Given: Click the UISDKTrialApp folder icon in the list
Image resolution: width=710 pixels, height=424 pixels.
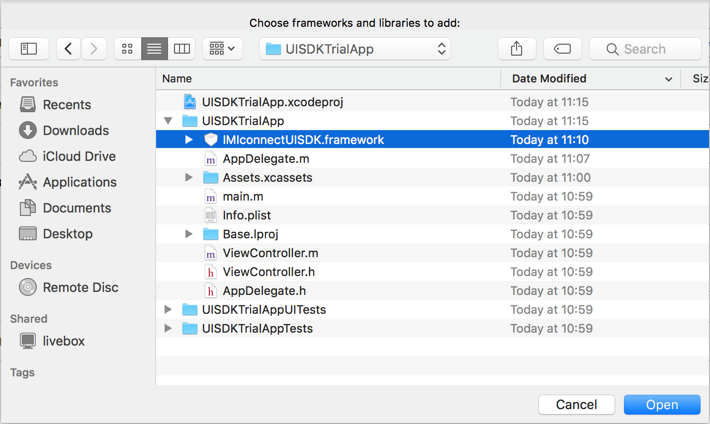Looking at the screenshot, I should 190,121.
